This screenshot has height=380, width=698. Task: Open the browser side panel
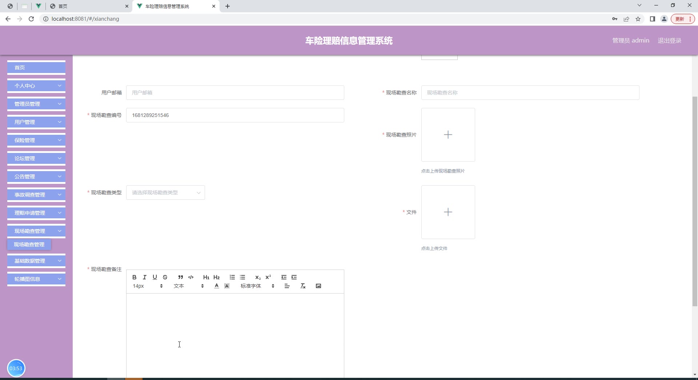(653, 19)
